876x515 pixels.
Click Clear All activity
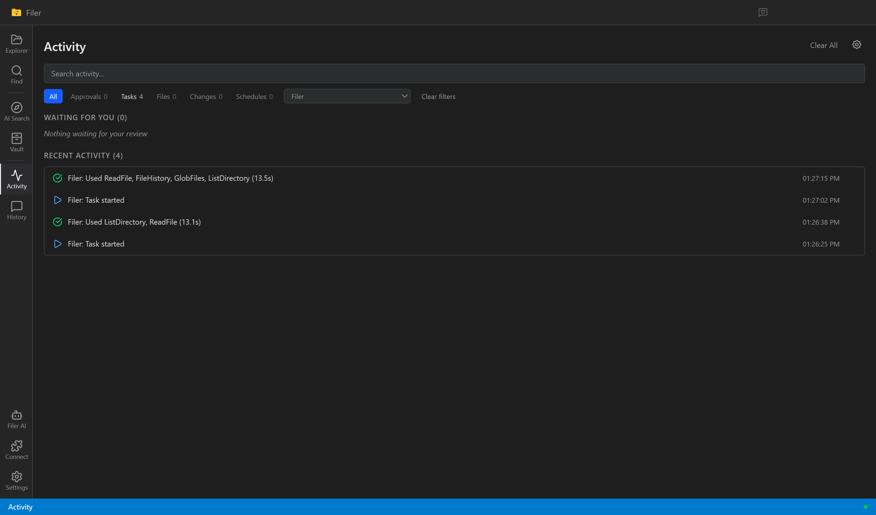click(x=824, y=45)
